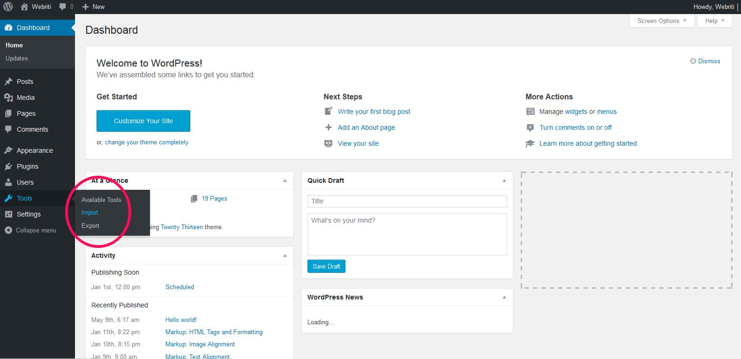Select Import in the Tools flyout
This screenshot has width=741, height=359.
pyautogui.click(x=90, y=213)
